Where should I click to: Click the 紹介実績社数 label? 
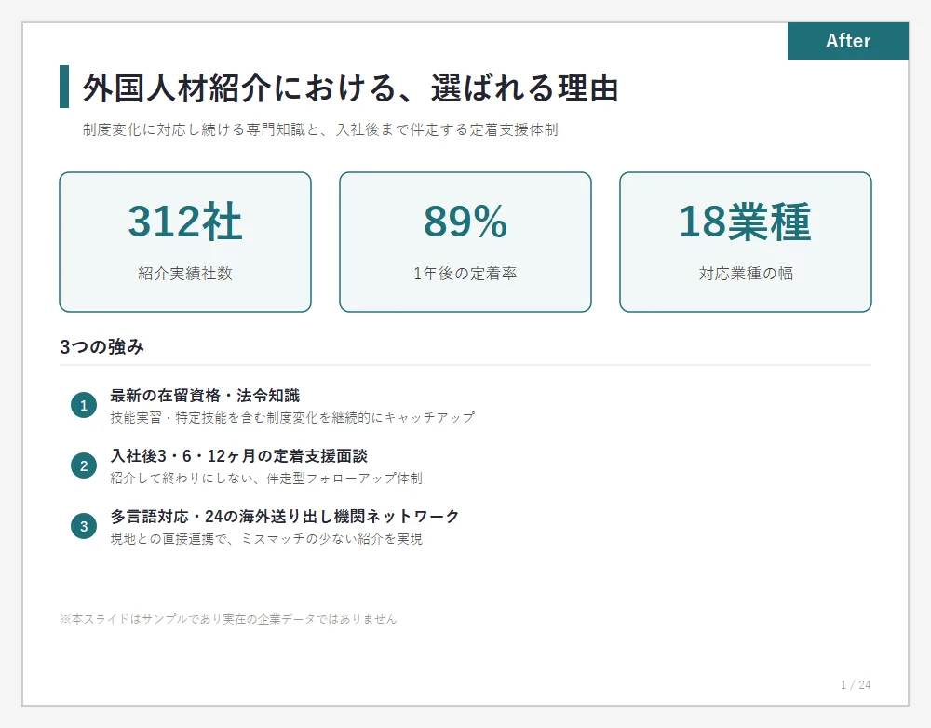[x=185, y=273]
